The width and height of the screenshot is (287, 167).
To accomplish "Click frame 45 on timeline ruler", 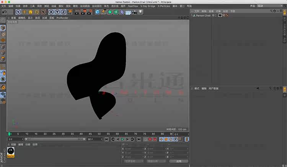I will (x=90, y=134).
